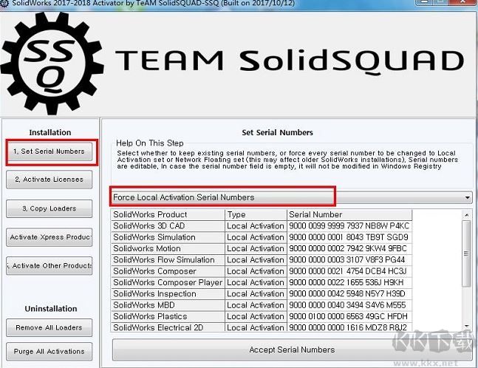Select the SolidWorks Flow Simulation product cell
The height and width of the screenshot is (368, 478).
click(168, 260)
